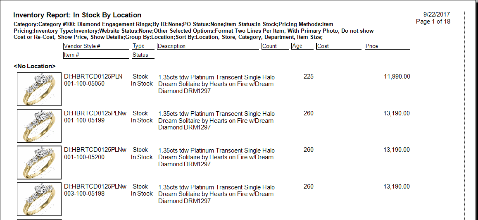Click the Age column header

pos(297,46)
